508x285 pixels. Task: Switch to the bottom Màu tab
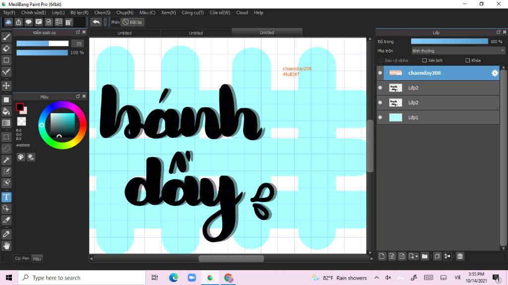point(37,258)
